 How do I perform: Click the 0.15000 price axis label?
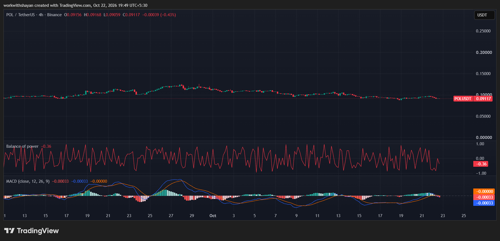pos(483,74)
